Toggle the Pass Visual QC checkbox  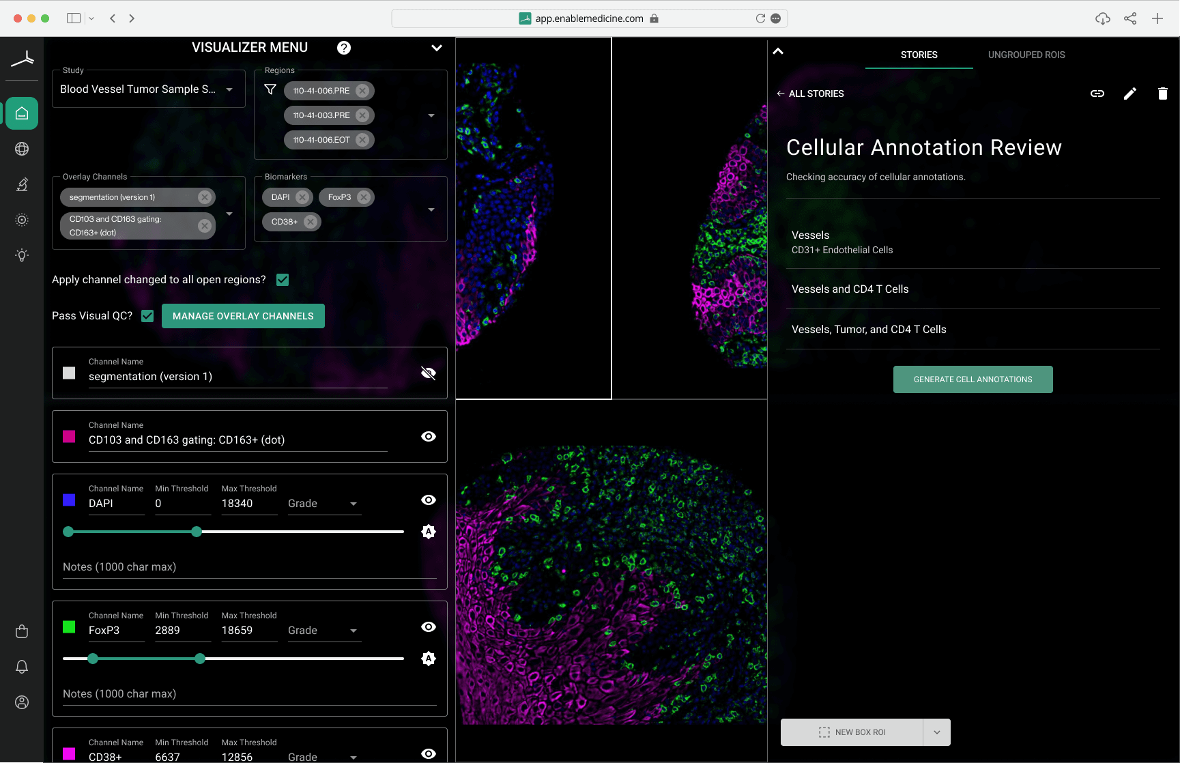[147, 316]
